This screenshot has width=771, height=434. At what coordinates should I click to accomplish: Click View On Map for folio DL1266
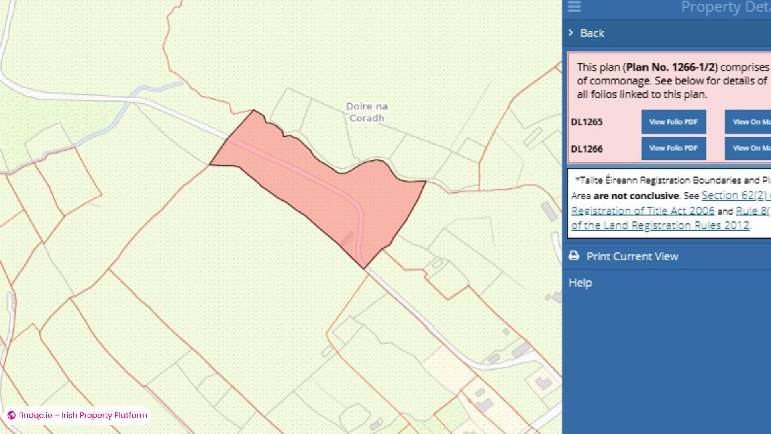751,148
